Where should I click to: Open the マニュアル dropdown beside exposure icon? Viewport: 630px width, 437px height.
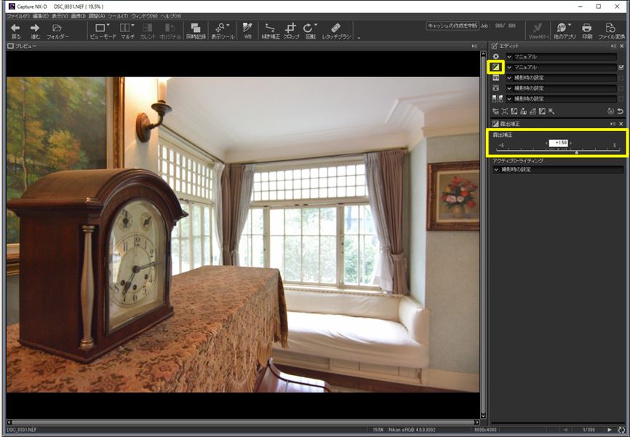pyautogui.click(x=562, y=67)
